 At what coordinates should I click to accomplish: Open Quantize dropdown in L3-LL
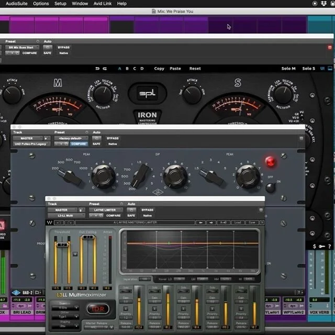[x=65, y=308]
